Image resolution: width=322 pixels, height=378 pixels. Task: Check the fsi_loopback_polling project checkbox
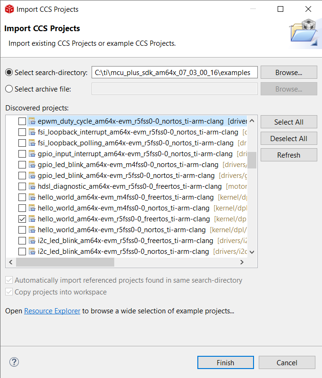[x=22, y=143]
